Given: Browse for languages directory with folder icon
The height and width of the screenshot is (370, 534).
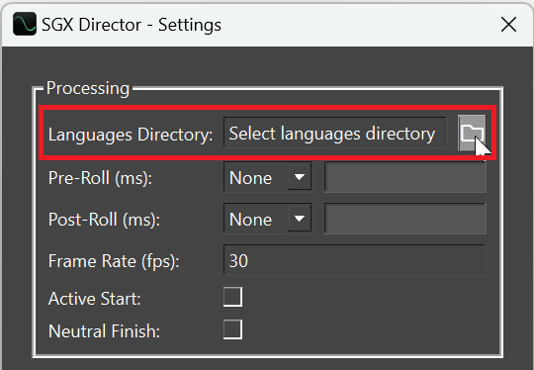Looking at the screenshot, I should [472, 133].
